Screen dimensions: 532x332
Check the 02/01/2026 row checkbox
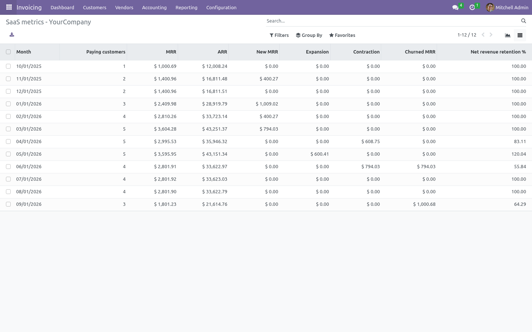point(8,117)
